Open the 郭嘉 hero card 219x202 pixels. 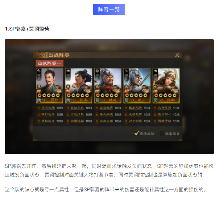pos(79,86)
